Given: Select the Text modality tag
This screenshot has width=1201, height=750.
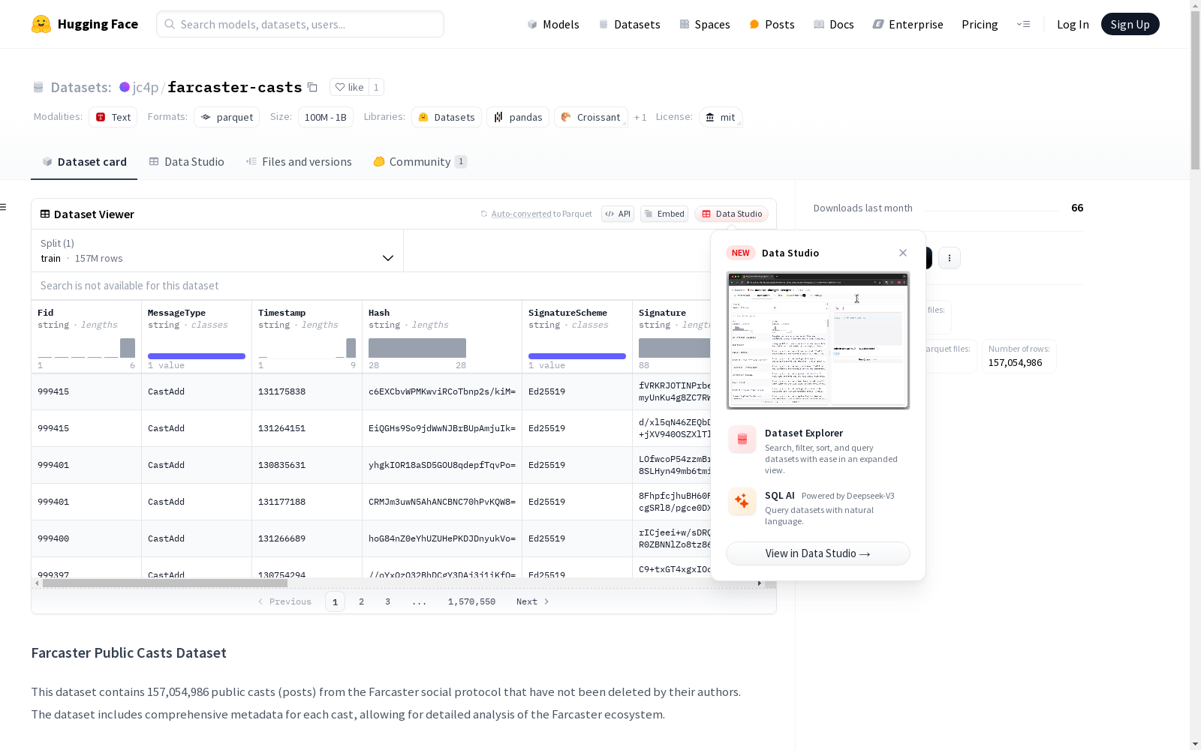Looking at the screenshot, I should (113, 117).
